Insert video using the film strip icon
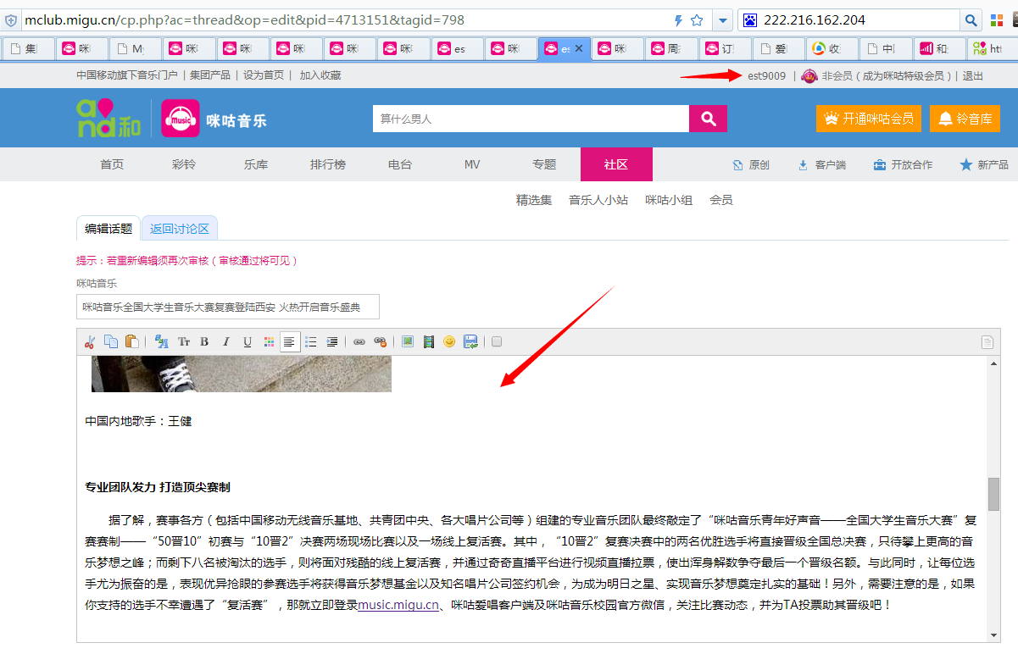The width and height of the screenshot is (1018, 665). 429,341
